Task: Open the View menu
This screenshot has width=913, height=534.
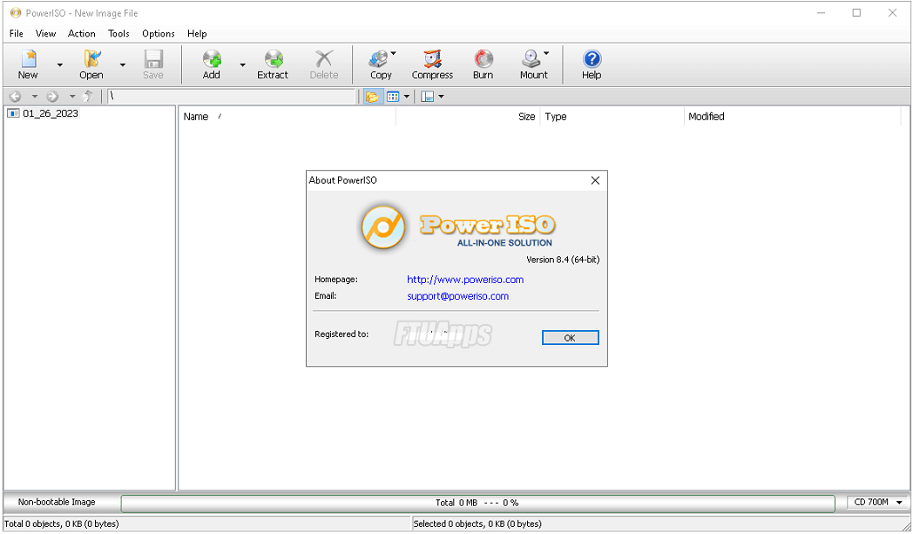Action: (x=45, y=34)
